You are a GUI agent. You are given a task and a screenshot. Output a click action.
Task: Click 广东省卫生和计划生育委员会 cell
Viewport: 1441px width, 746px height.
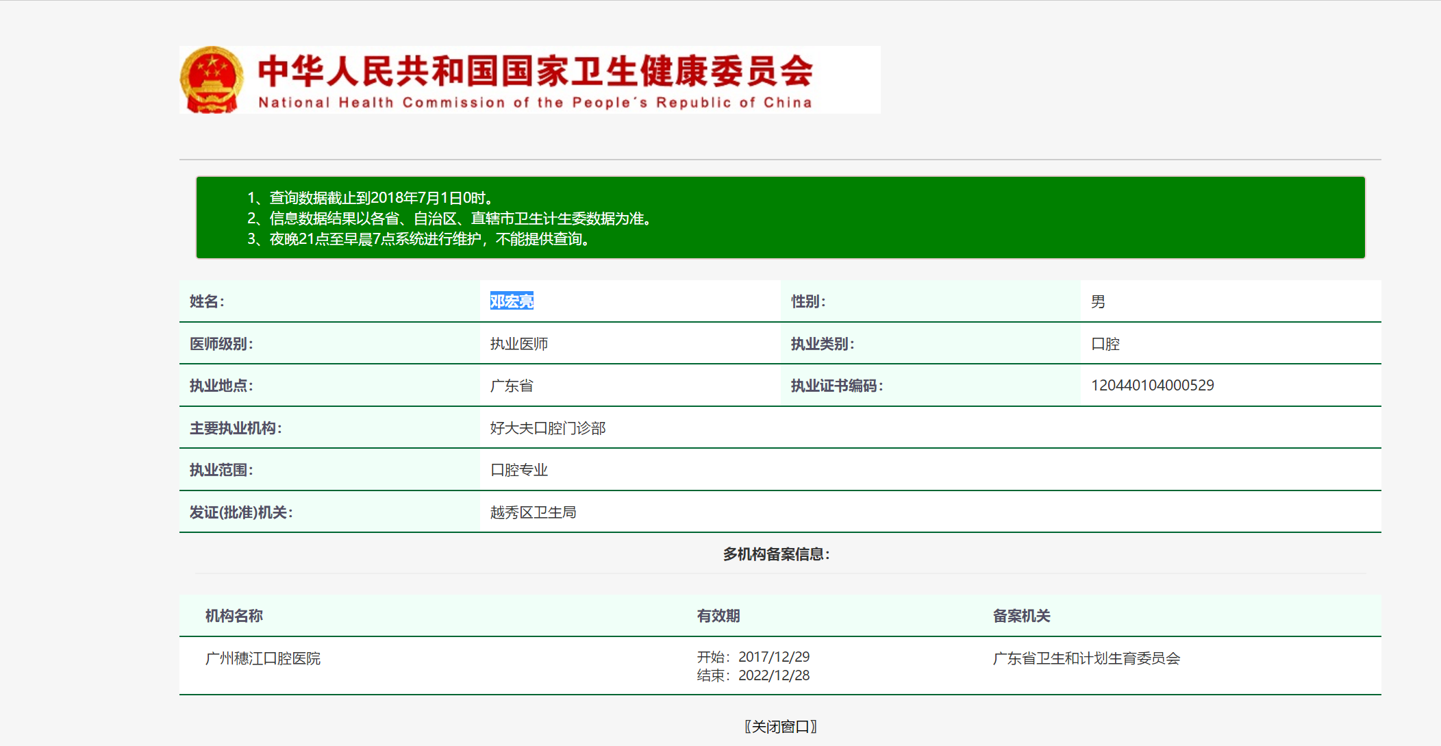click(x=1087, y=658)
